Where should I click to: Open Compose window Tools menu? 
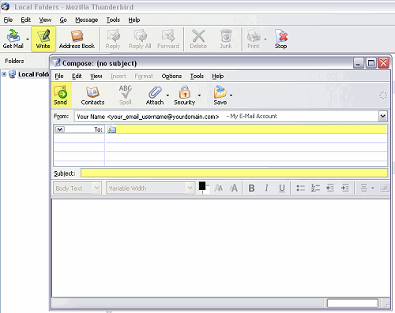pyautogui.click(x=197, y=76)
